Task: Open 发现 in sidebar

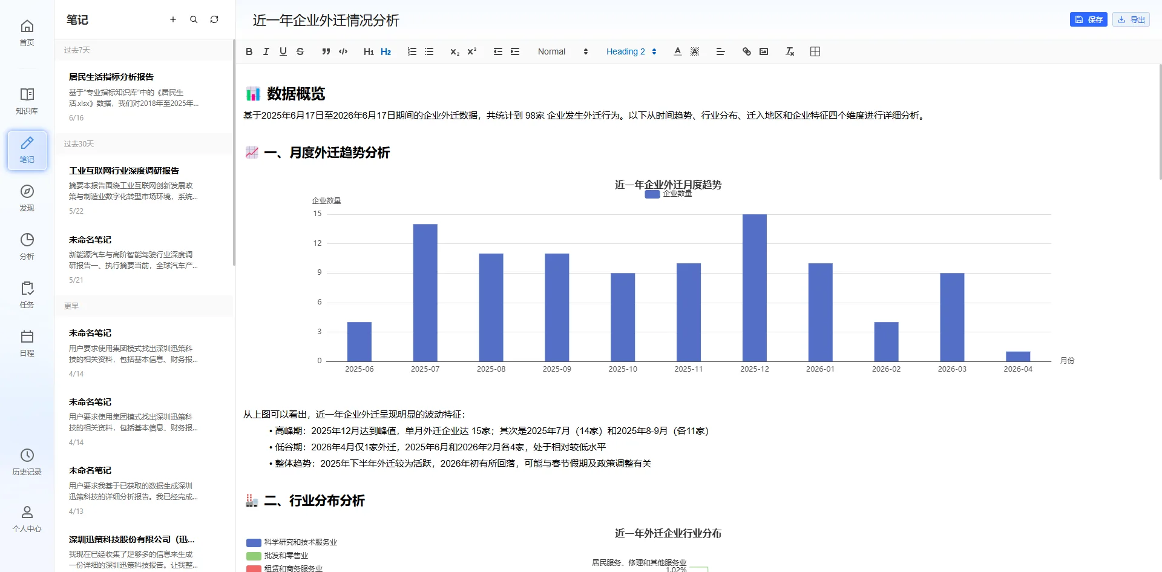Action: point(27,198)
